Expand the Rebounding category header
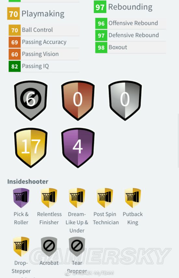Image resolution: width=179 pixels, height=278 pixels. [x=123, y=7]
